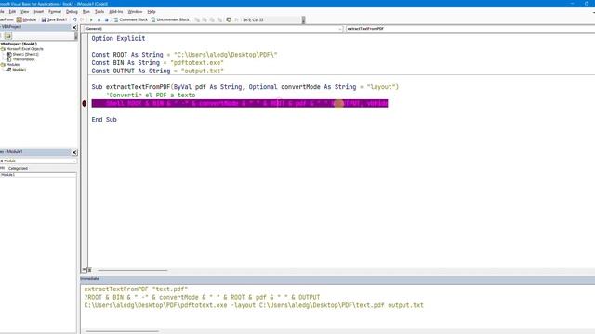Click the Const BIN declaration line

(157, 63)
